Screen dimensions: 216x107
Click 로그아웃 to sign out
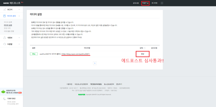click(154, 3)
